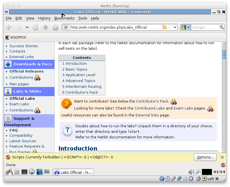Go back with the browser back arrow

(9, 27)
